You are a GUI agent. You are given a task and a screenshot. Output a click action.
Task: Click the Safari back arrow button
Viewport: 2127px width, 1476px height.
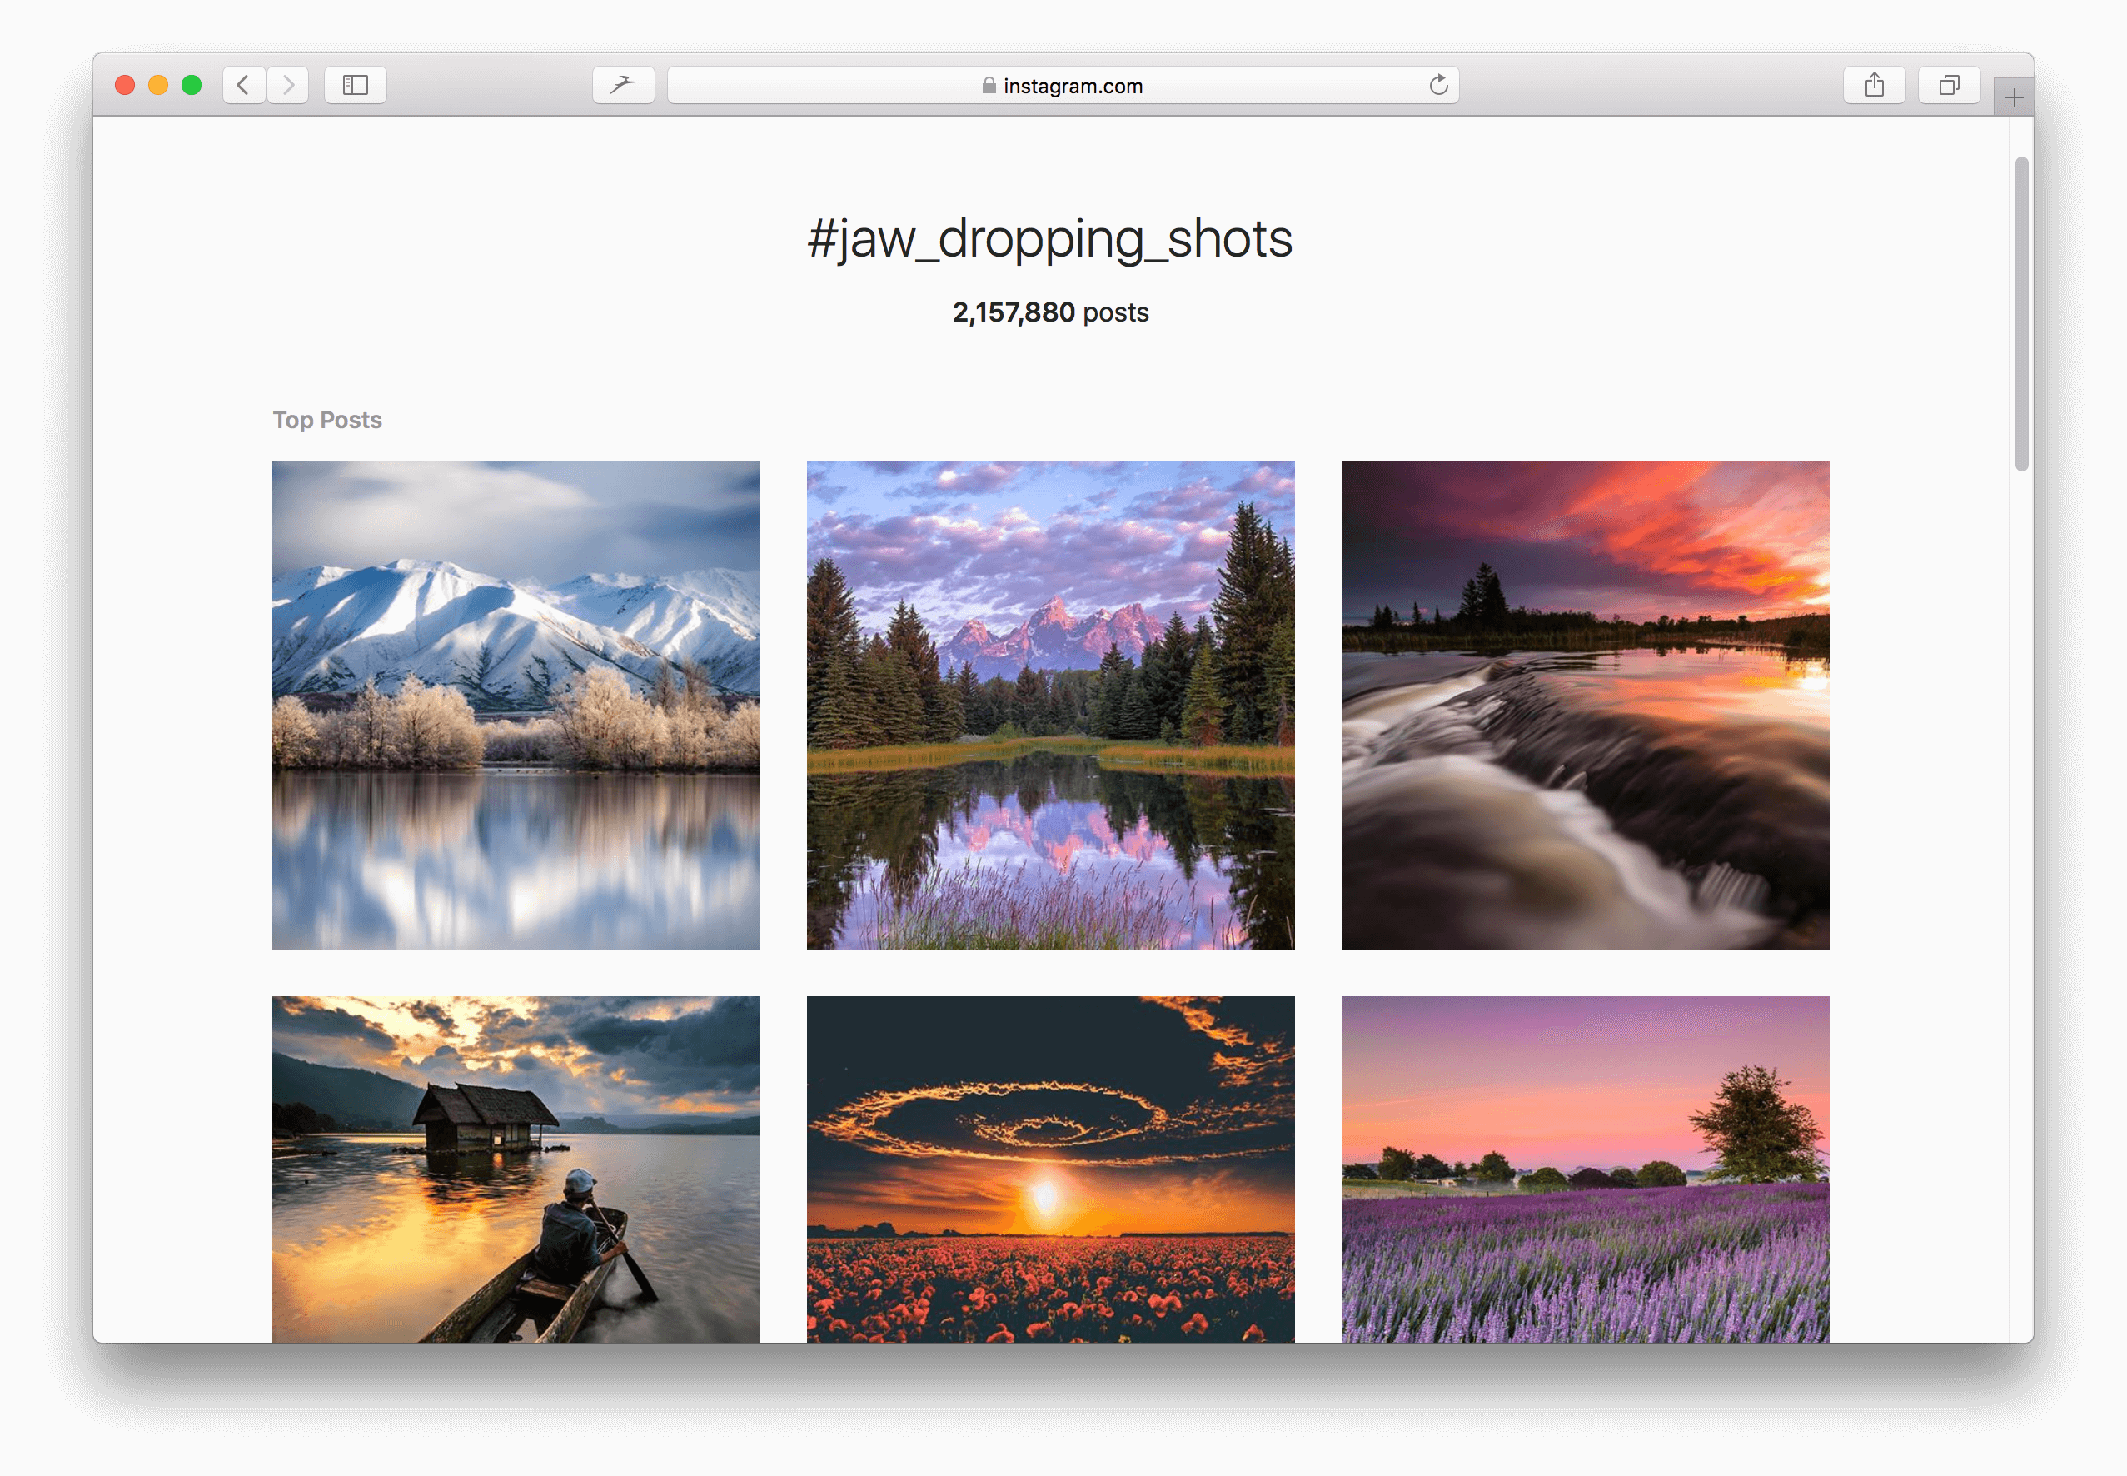(244, 85)
